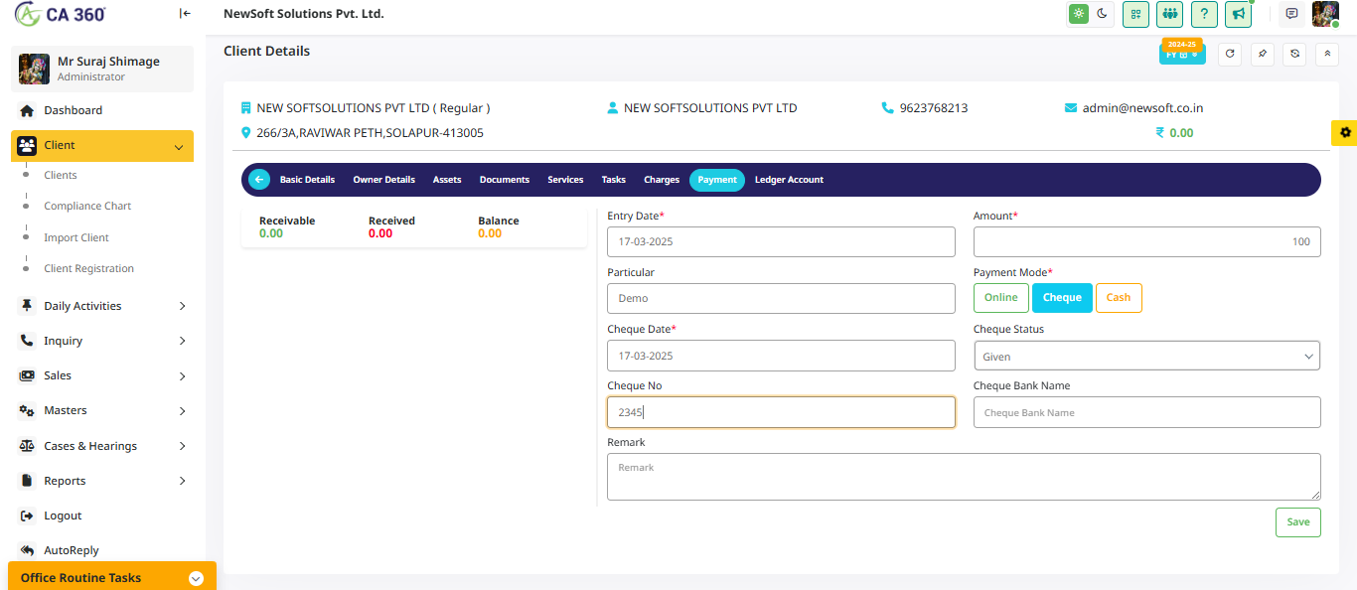1357x590 pixels.
Task: Open the people group icon in header
Action: 1169,14
